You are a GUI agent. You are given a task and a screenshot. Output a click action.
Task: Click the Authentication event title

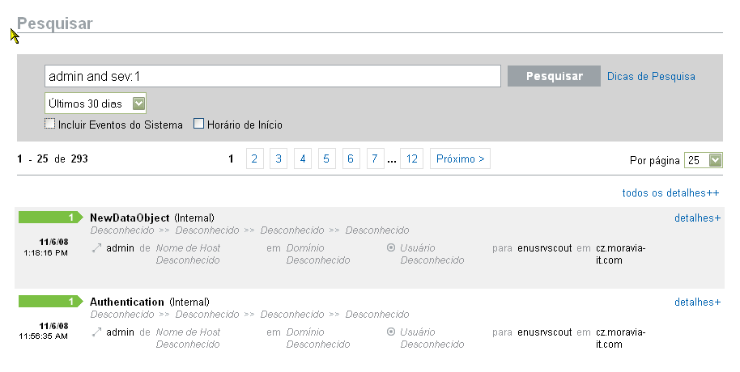(127, 302)
